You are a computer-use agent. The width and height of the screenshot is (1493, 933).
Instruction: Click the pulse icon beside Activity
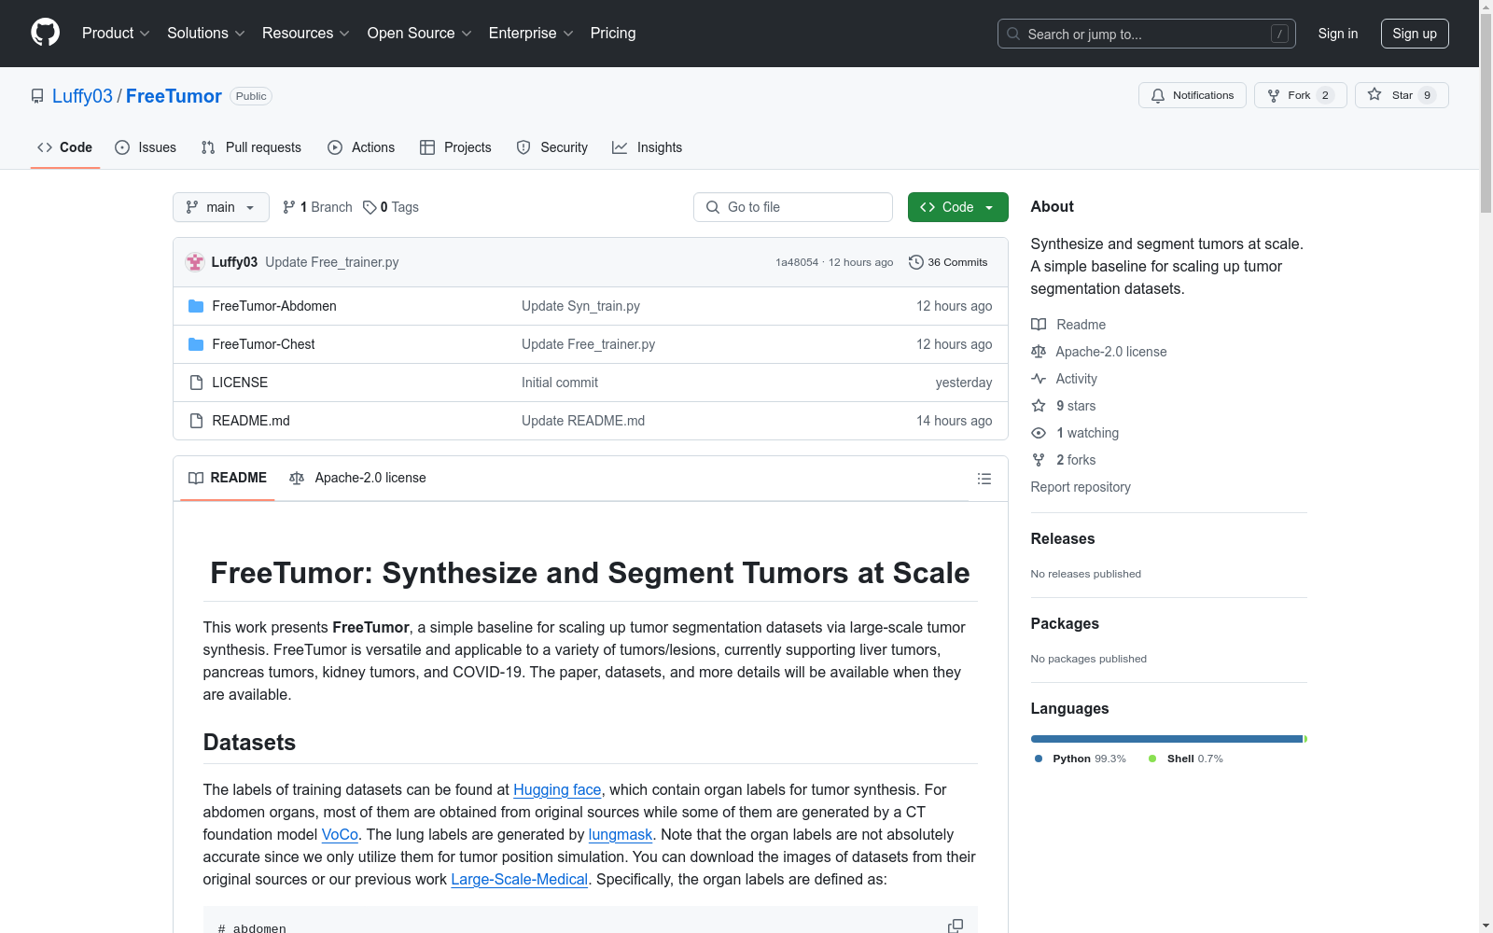coord(1039,379)
